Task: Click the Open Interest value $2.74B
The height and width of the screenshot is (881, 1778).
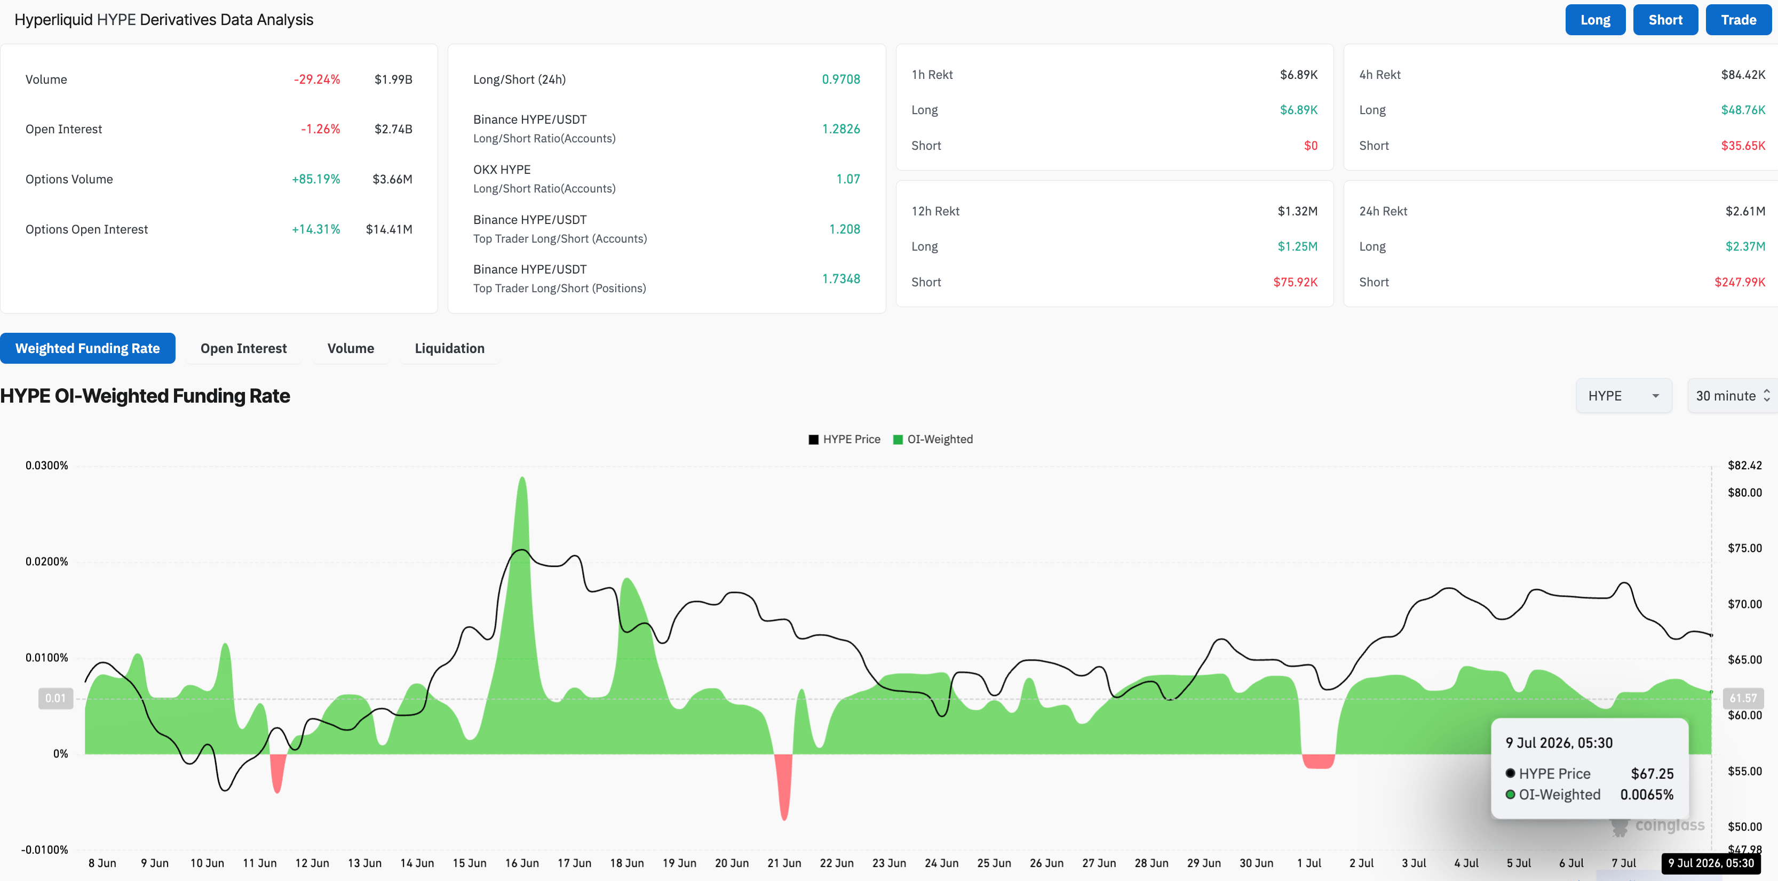Action: click(x=393, y=129)
